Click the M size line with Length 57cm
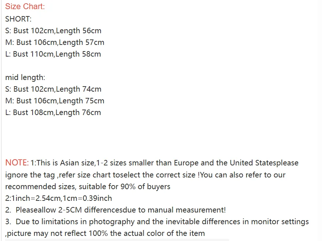Image resolution: width=322 pixels, height=241 pixels. click(x=55, y=42)
